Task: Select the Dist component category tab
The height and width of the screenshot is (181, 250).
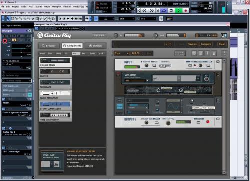Action: tap(50, 53)
